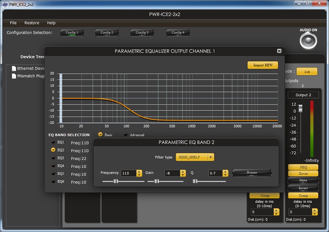Click the Import REW button
The height and width of the screenshot is (232, 329).
tap(262, 65)
